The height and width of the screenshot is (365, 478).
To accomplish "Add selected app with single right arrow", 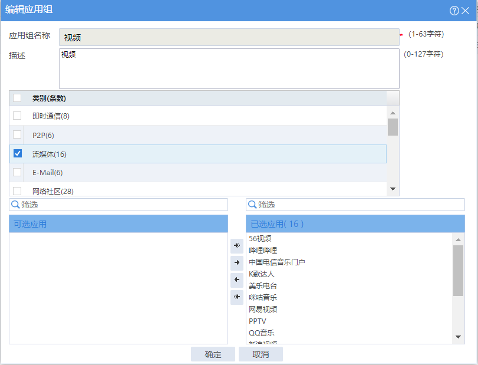I will [x=237, y=262].
